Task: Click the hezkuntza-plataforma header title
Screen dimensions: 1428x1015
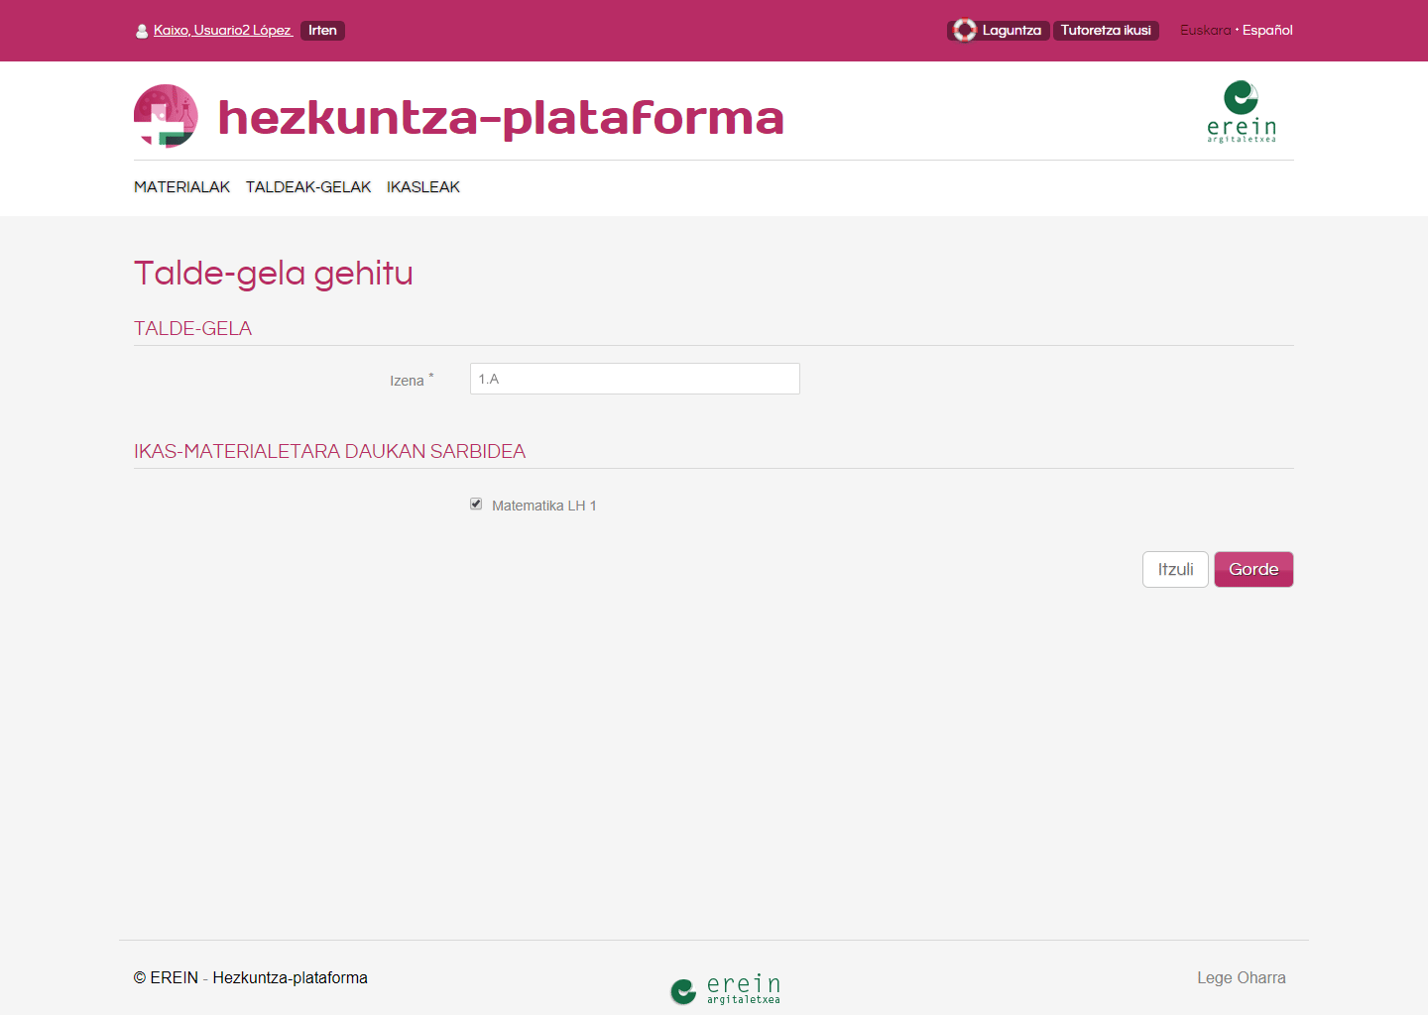Action: coord(501,118)
